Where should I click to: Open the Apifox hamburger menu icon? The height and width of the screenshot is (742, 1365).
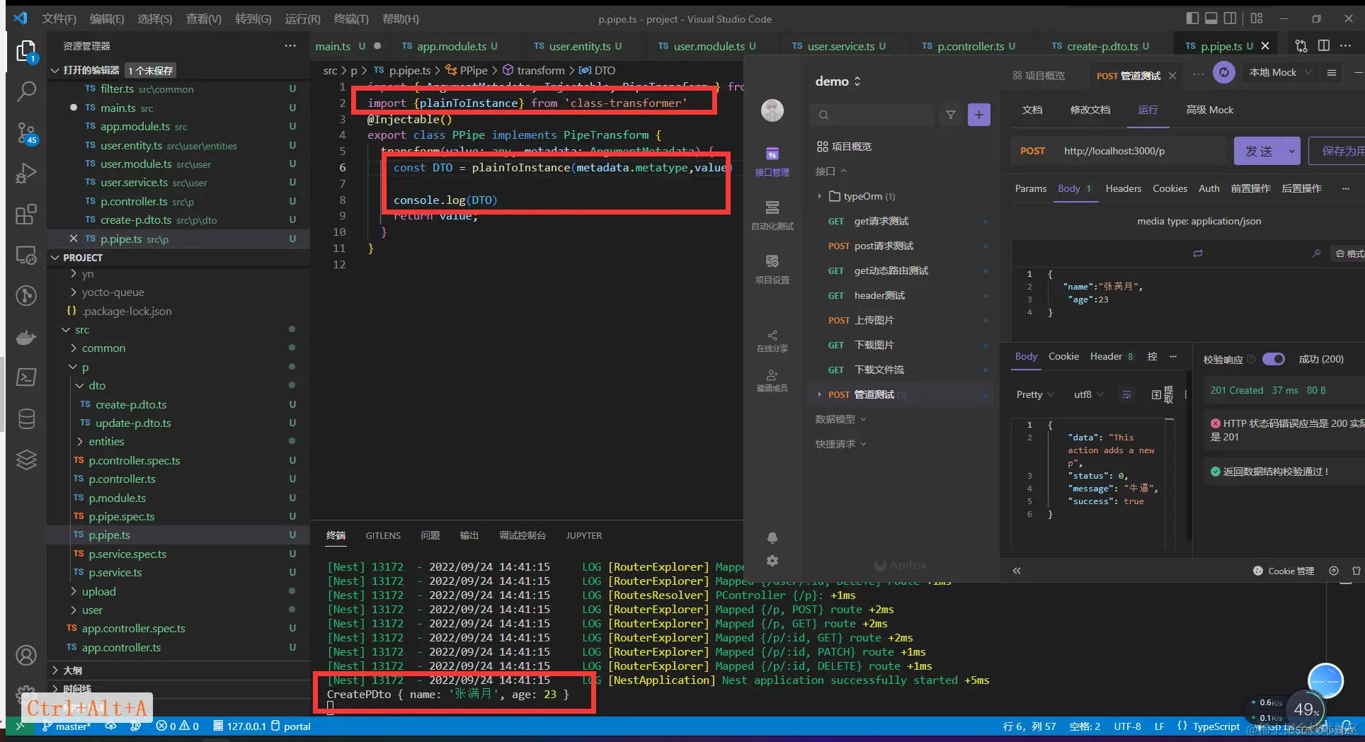tap(1331, 72)
